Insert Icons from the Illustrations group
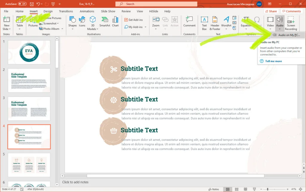 pos(82,22)
